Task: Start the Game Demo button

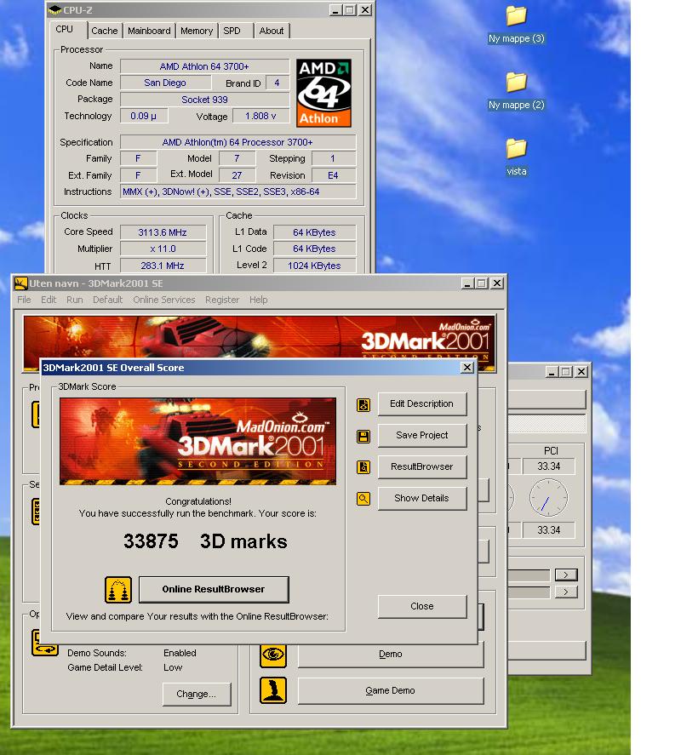Action: coord(391,691)
